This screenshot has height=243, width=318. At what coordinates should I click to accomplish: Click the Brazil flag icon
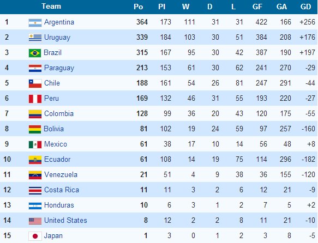point(35,53)
